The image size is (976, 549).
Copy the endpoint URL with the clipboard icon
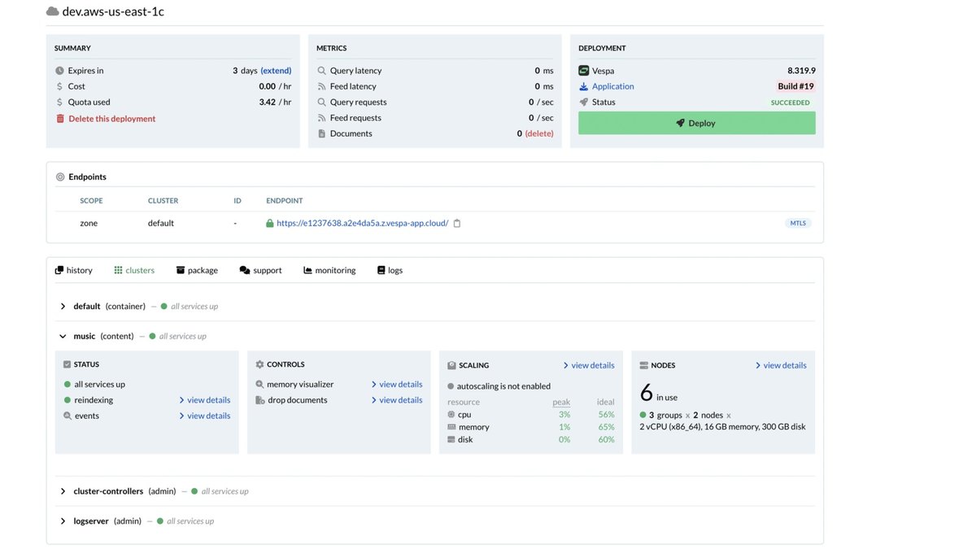pos(457,223)
